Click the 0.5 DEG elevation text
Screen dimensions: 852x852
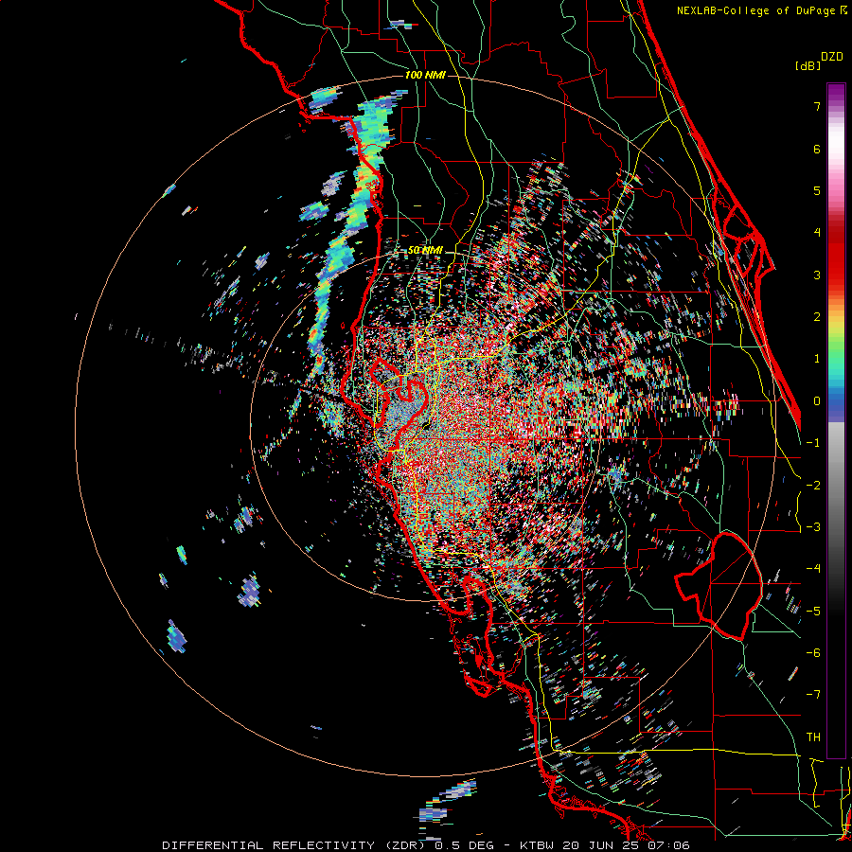pos(464,845)
